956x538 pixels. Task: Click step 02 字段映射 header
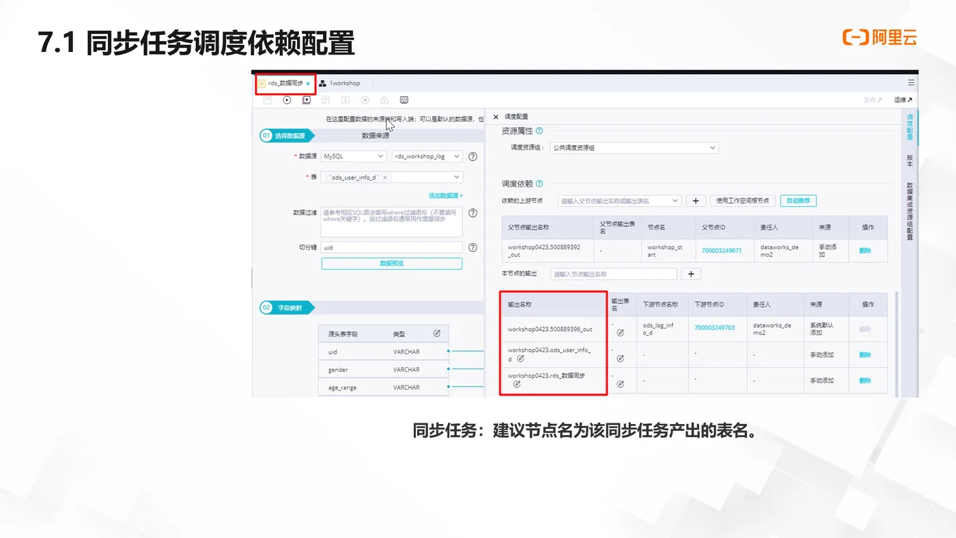(287, 308)
